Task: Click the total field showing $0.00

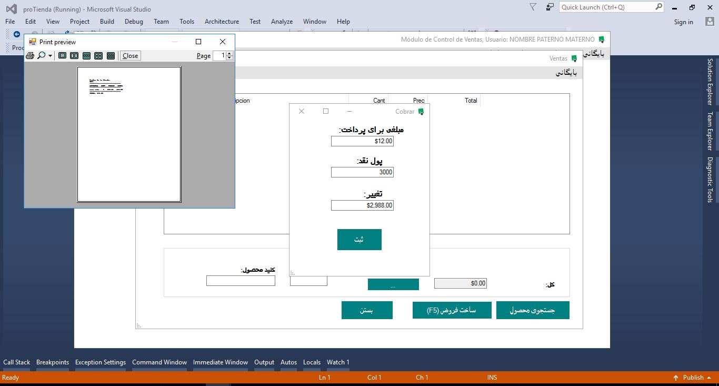Action: tap(461, 283)
